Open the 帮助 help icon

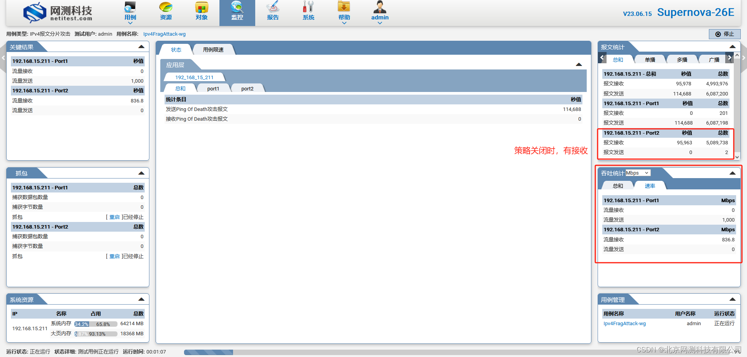(x=344, y=7)
